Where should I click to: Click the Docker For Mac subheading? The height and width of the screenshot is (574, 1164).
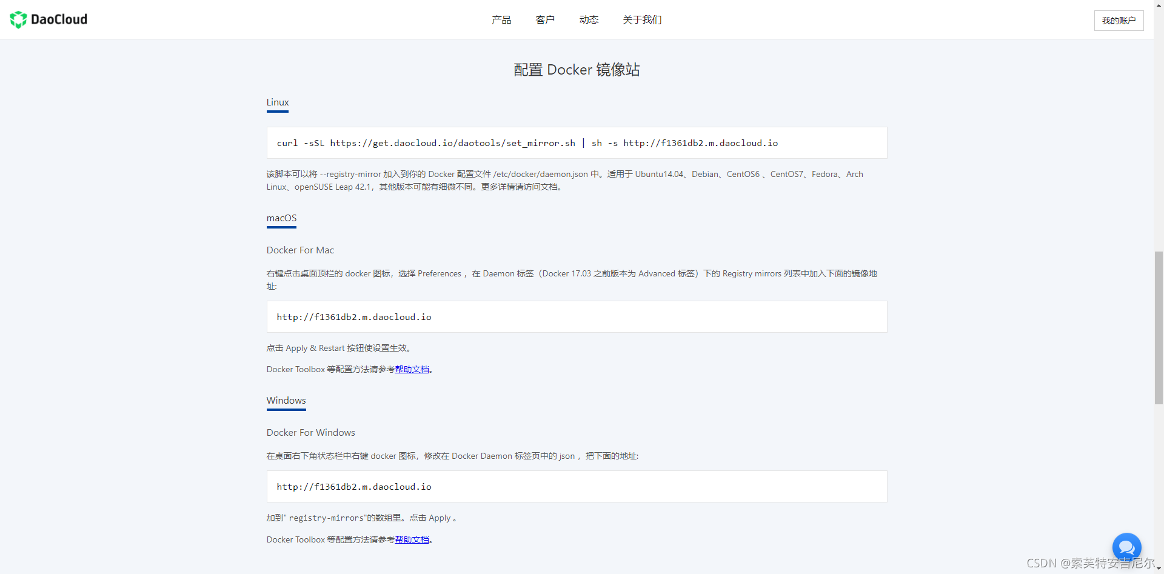tap(300, 250)
